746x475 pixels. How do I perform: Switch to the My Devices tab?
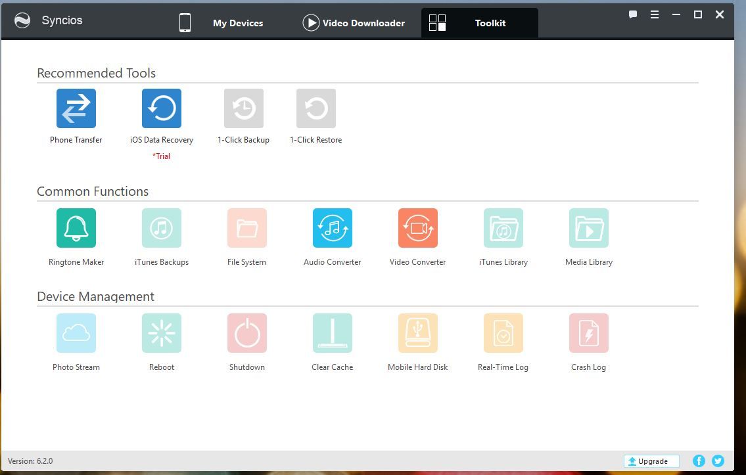[x=221, y=23]
